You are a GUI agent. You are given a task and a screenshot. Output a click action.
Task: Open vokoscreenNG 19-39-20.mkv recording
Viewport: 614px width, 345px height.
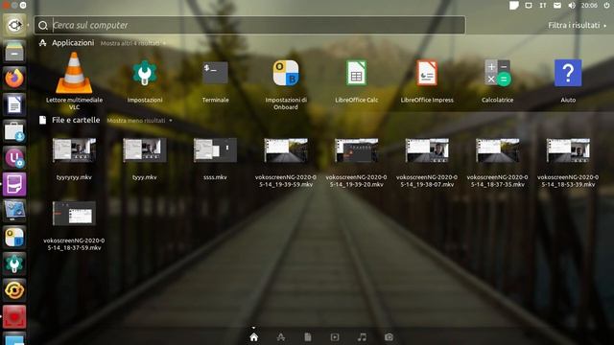pyautogui.click(x=356, y=150)
